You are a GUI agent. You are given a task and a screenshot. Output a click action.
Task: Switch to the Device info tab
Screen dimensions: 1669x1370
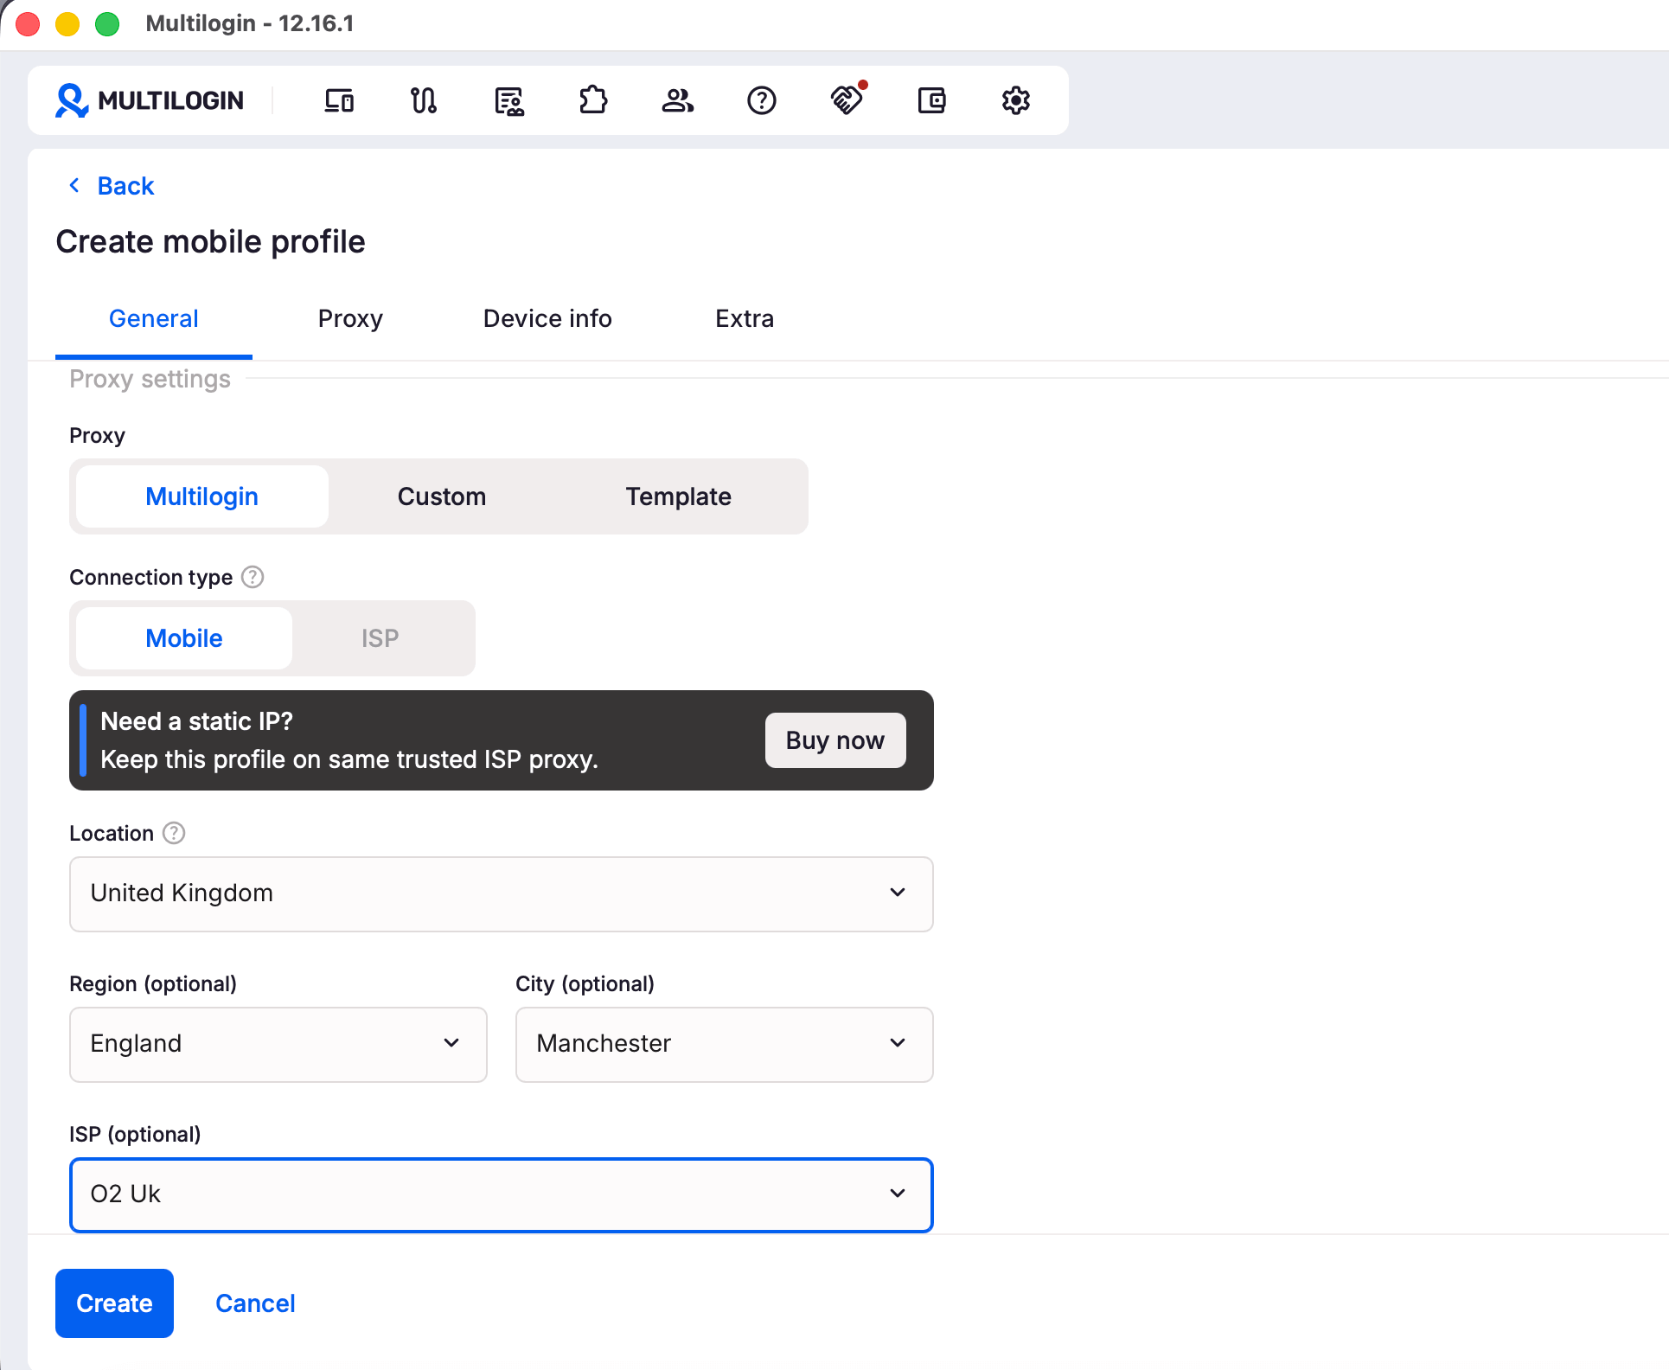(x=547, y=319)
